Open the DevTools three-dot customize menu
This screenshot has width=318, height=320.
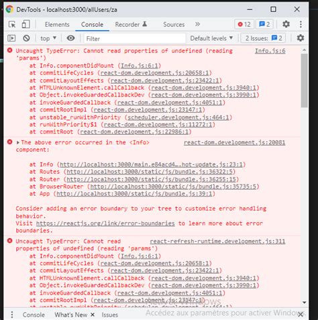coord(301,24)
